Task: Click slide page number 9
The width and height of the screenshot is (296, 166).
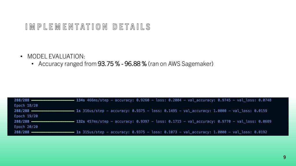Action: coord(284,157)
